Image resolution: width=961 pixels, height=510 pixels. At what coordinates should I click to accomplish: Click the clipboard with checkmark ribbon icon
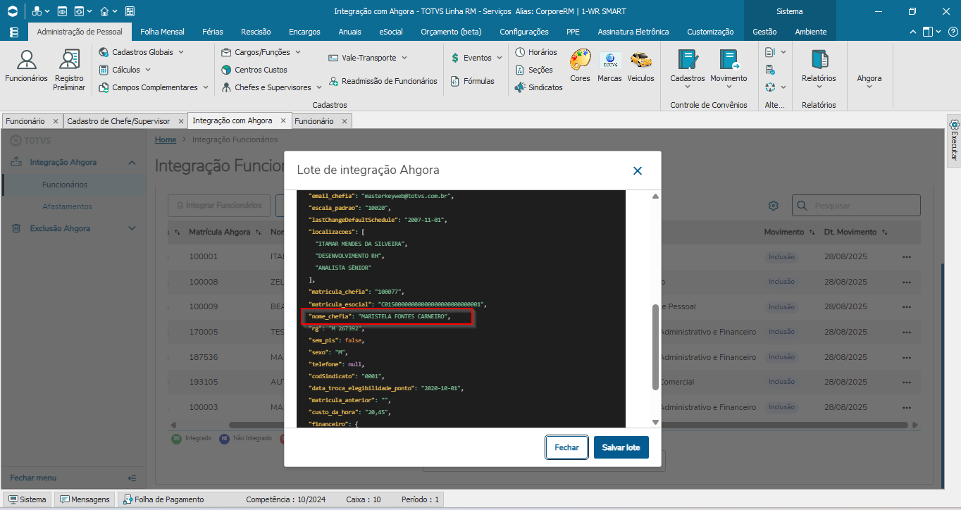770,70
